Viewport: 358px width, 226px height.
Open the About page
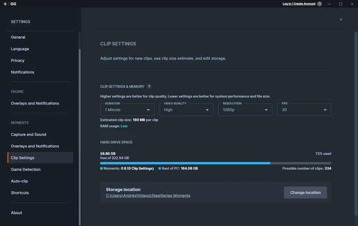[16, 212]
